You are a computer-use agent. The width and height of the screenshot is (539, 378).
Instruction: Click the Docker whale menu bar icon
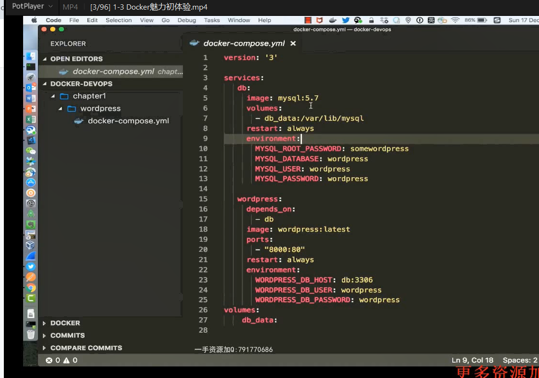(332, 20)
